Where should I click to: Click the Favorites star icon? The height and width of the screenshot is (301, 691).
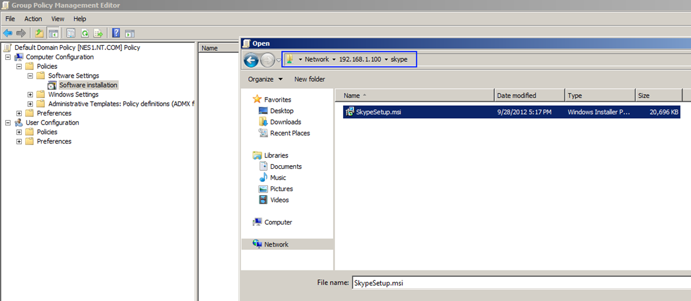coord(257,99)
